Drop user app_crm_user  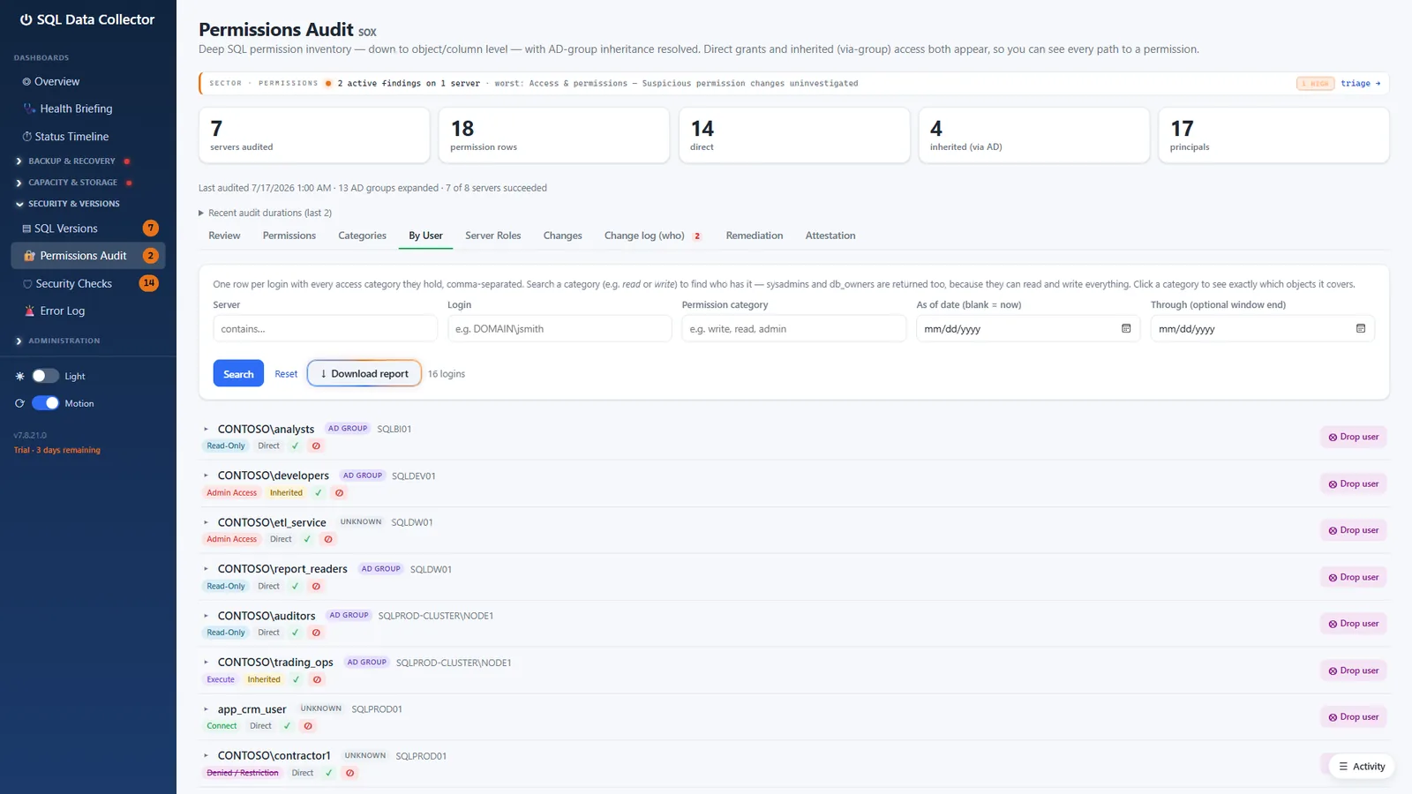click(1354, 717)
